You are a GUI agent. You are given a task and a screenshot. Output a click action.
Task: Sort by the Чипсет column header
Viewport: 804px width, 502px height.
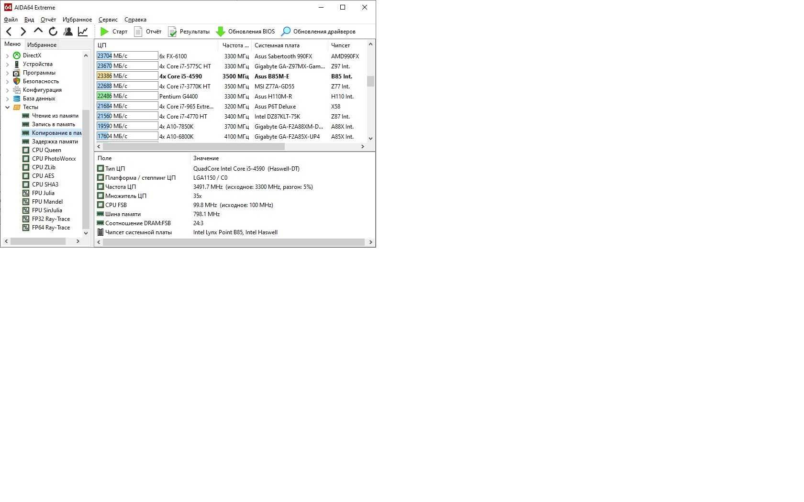coord(346,45)
